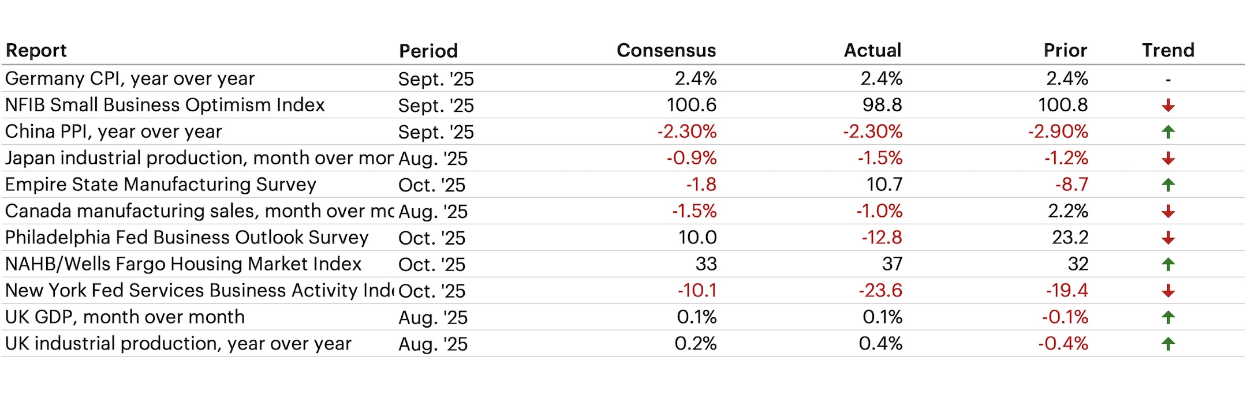
Task: Click the Report column header
Action: click(x=36, y=51)
